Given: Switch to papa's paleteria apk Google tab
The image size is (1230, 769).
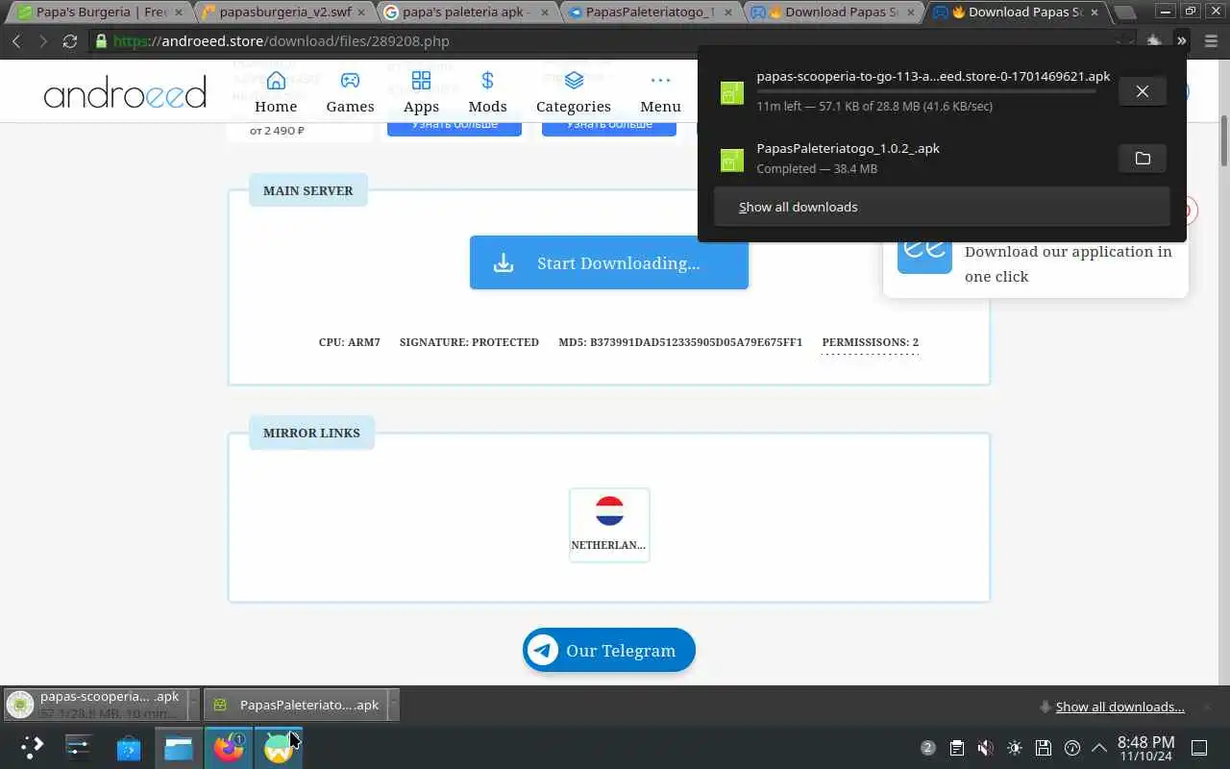Looking at the screenshot, I should coord(463,12).
